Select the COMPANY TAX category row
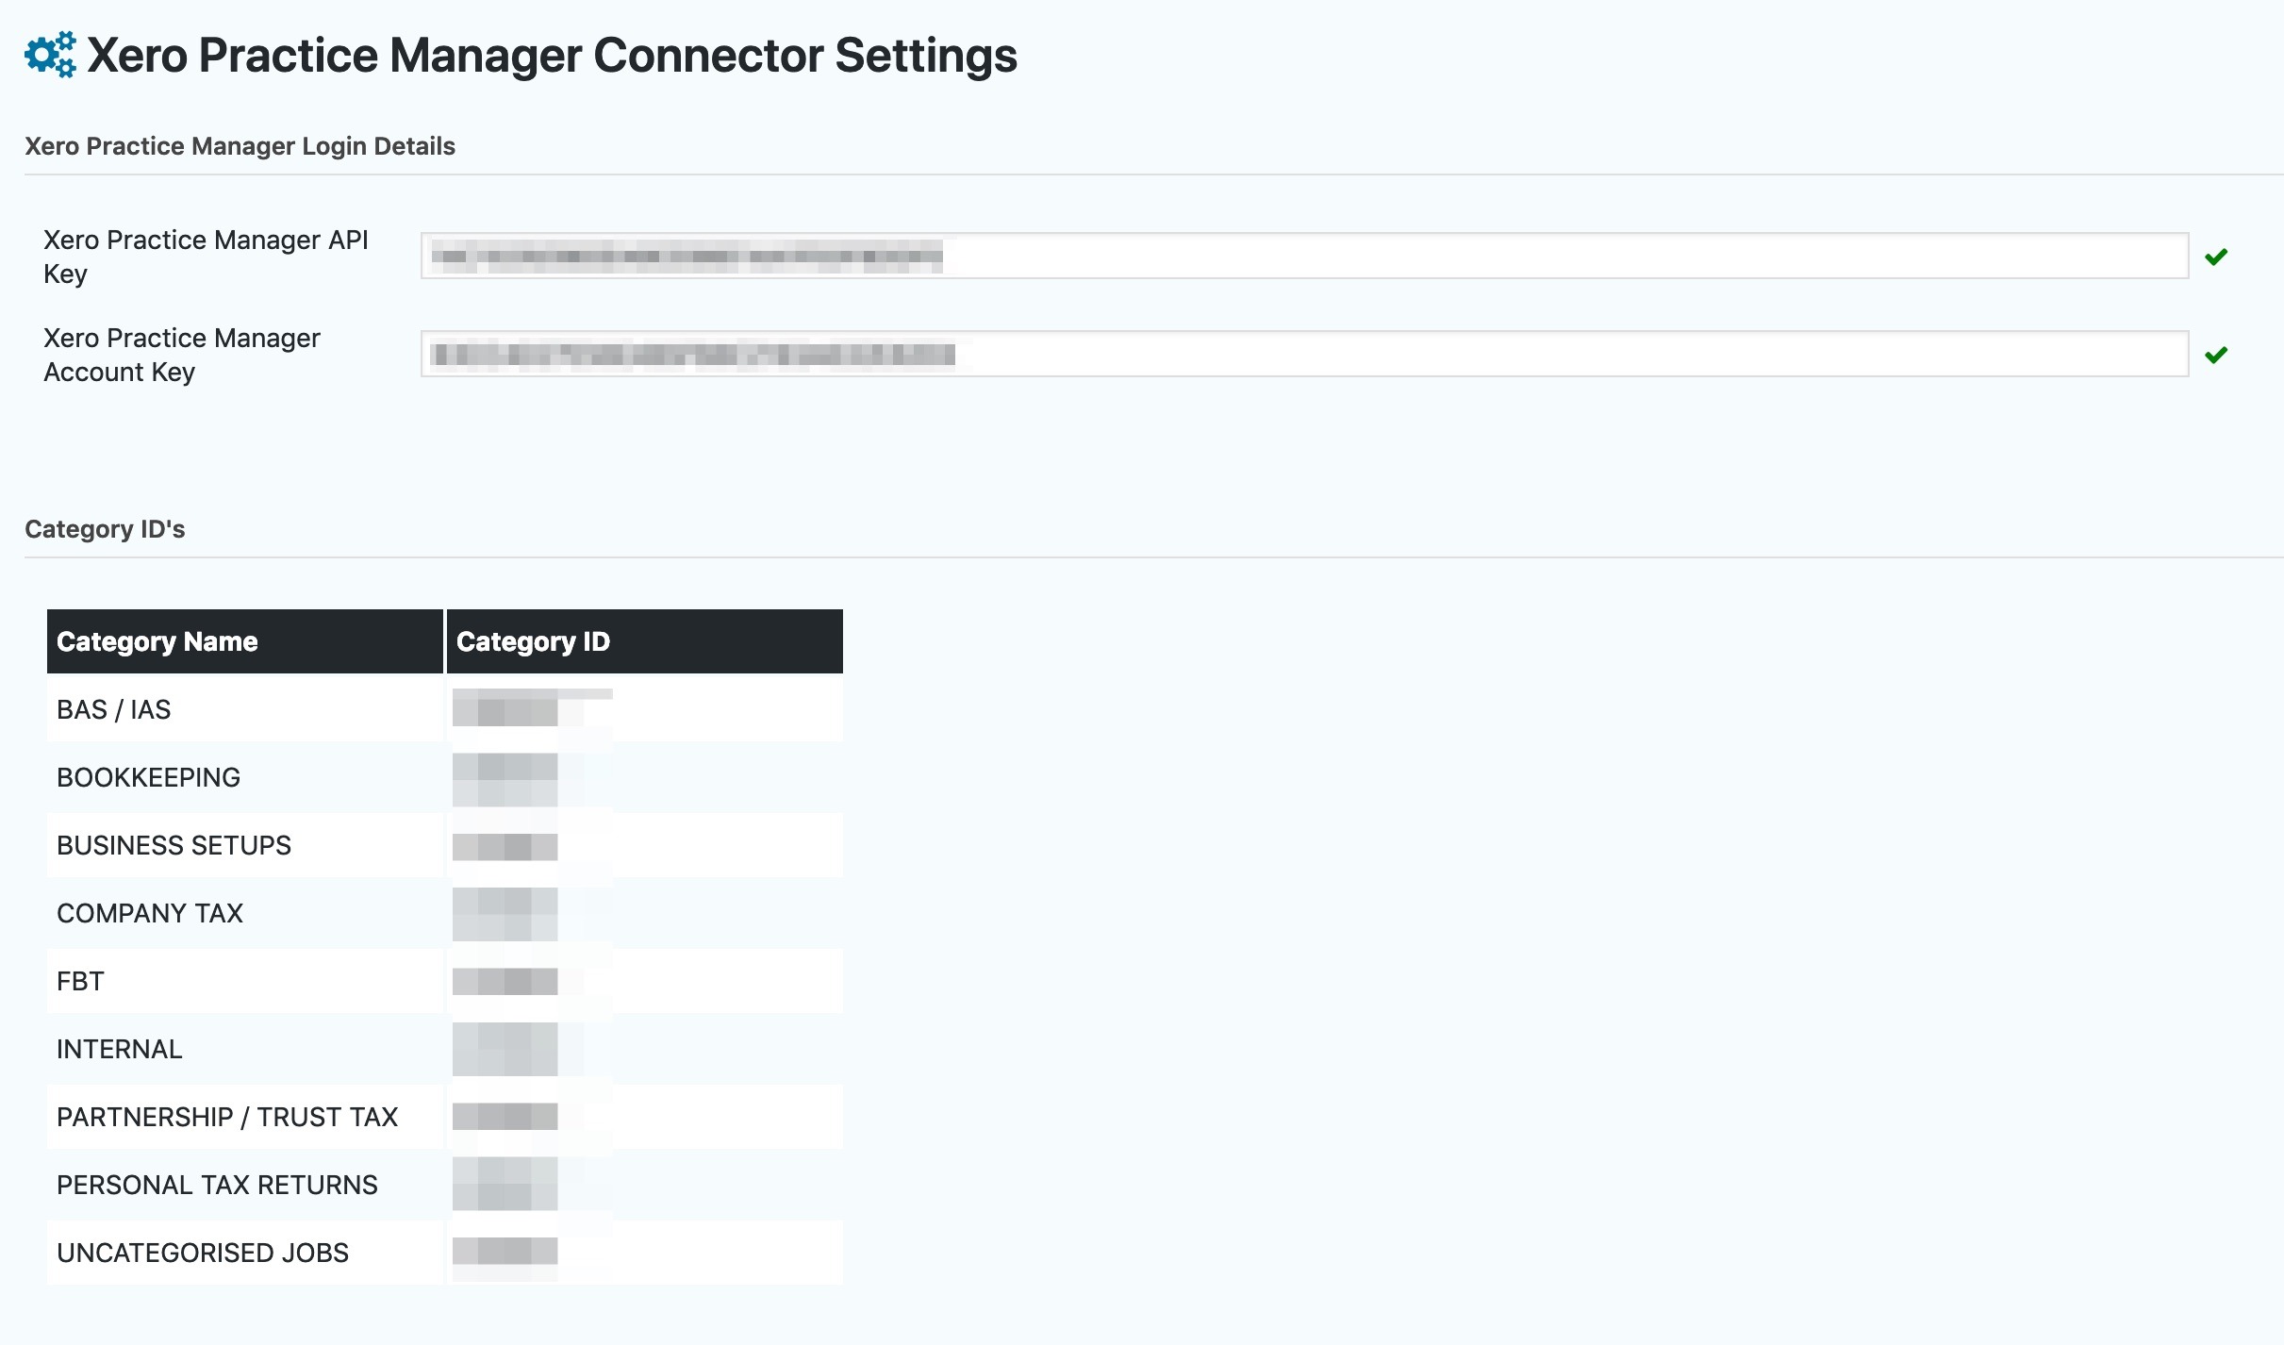Viewport: 2284px width, 1345px height. [x=445, y=913]
